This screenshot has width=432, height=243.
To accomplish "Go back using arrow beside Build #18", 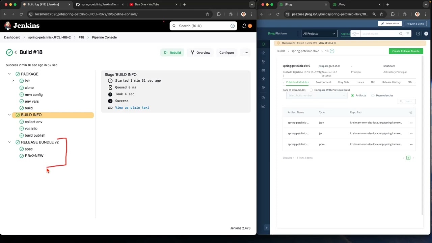I will tap(16, 52).
